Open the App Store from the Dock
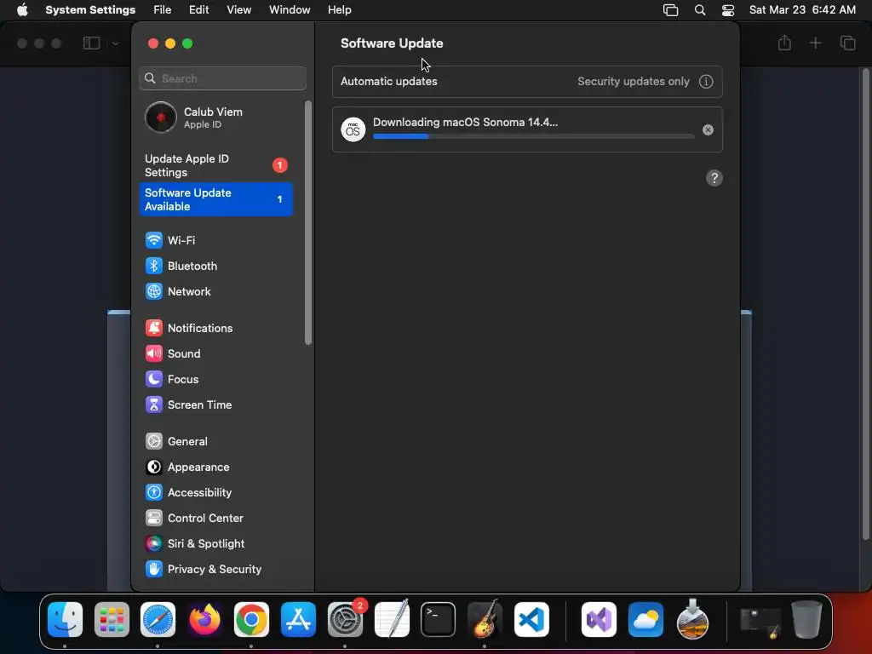Viewport: 872px width, 654px height. 298,620
